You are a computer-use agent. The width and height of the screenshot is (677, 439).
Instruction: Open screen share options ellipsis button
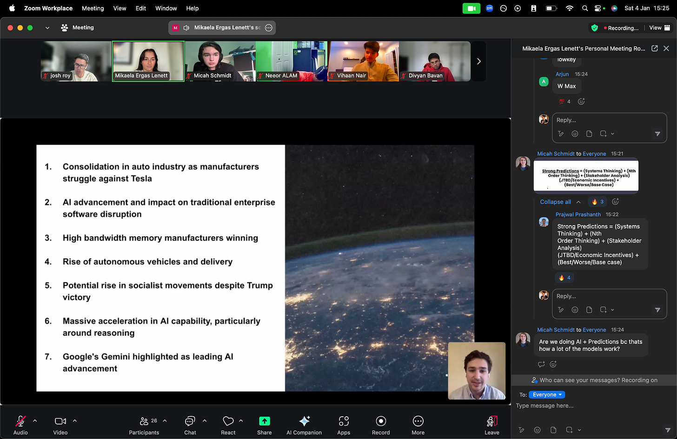(268, 28)
